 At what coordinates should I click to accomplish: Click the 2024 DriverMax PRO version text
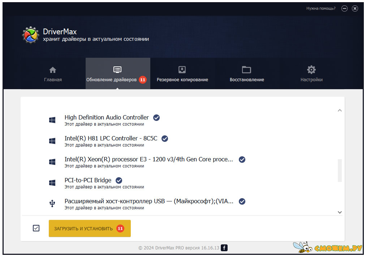click(179, 248)
